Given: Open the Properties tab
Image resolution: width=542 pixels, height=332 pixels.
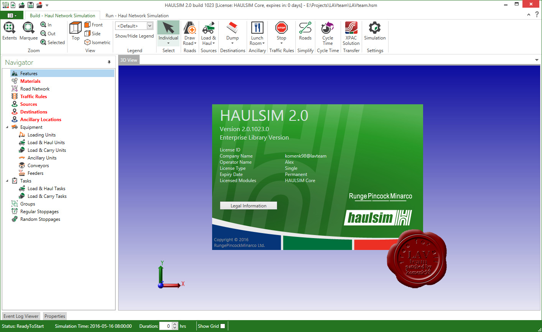Looking at the screenshot, I should (55, 316).
